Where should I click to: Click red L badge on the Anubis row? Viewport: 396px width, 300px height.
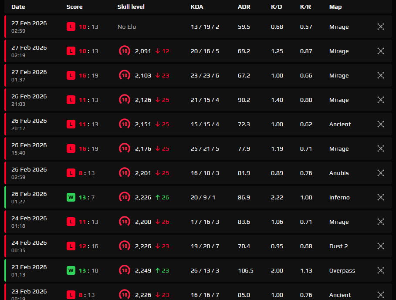pyautogui.click(x=71, y=173)
